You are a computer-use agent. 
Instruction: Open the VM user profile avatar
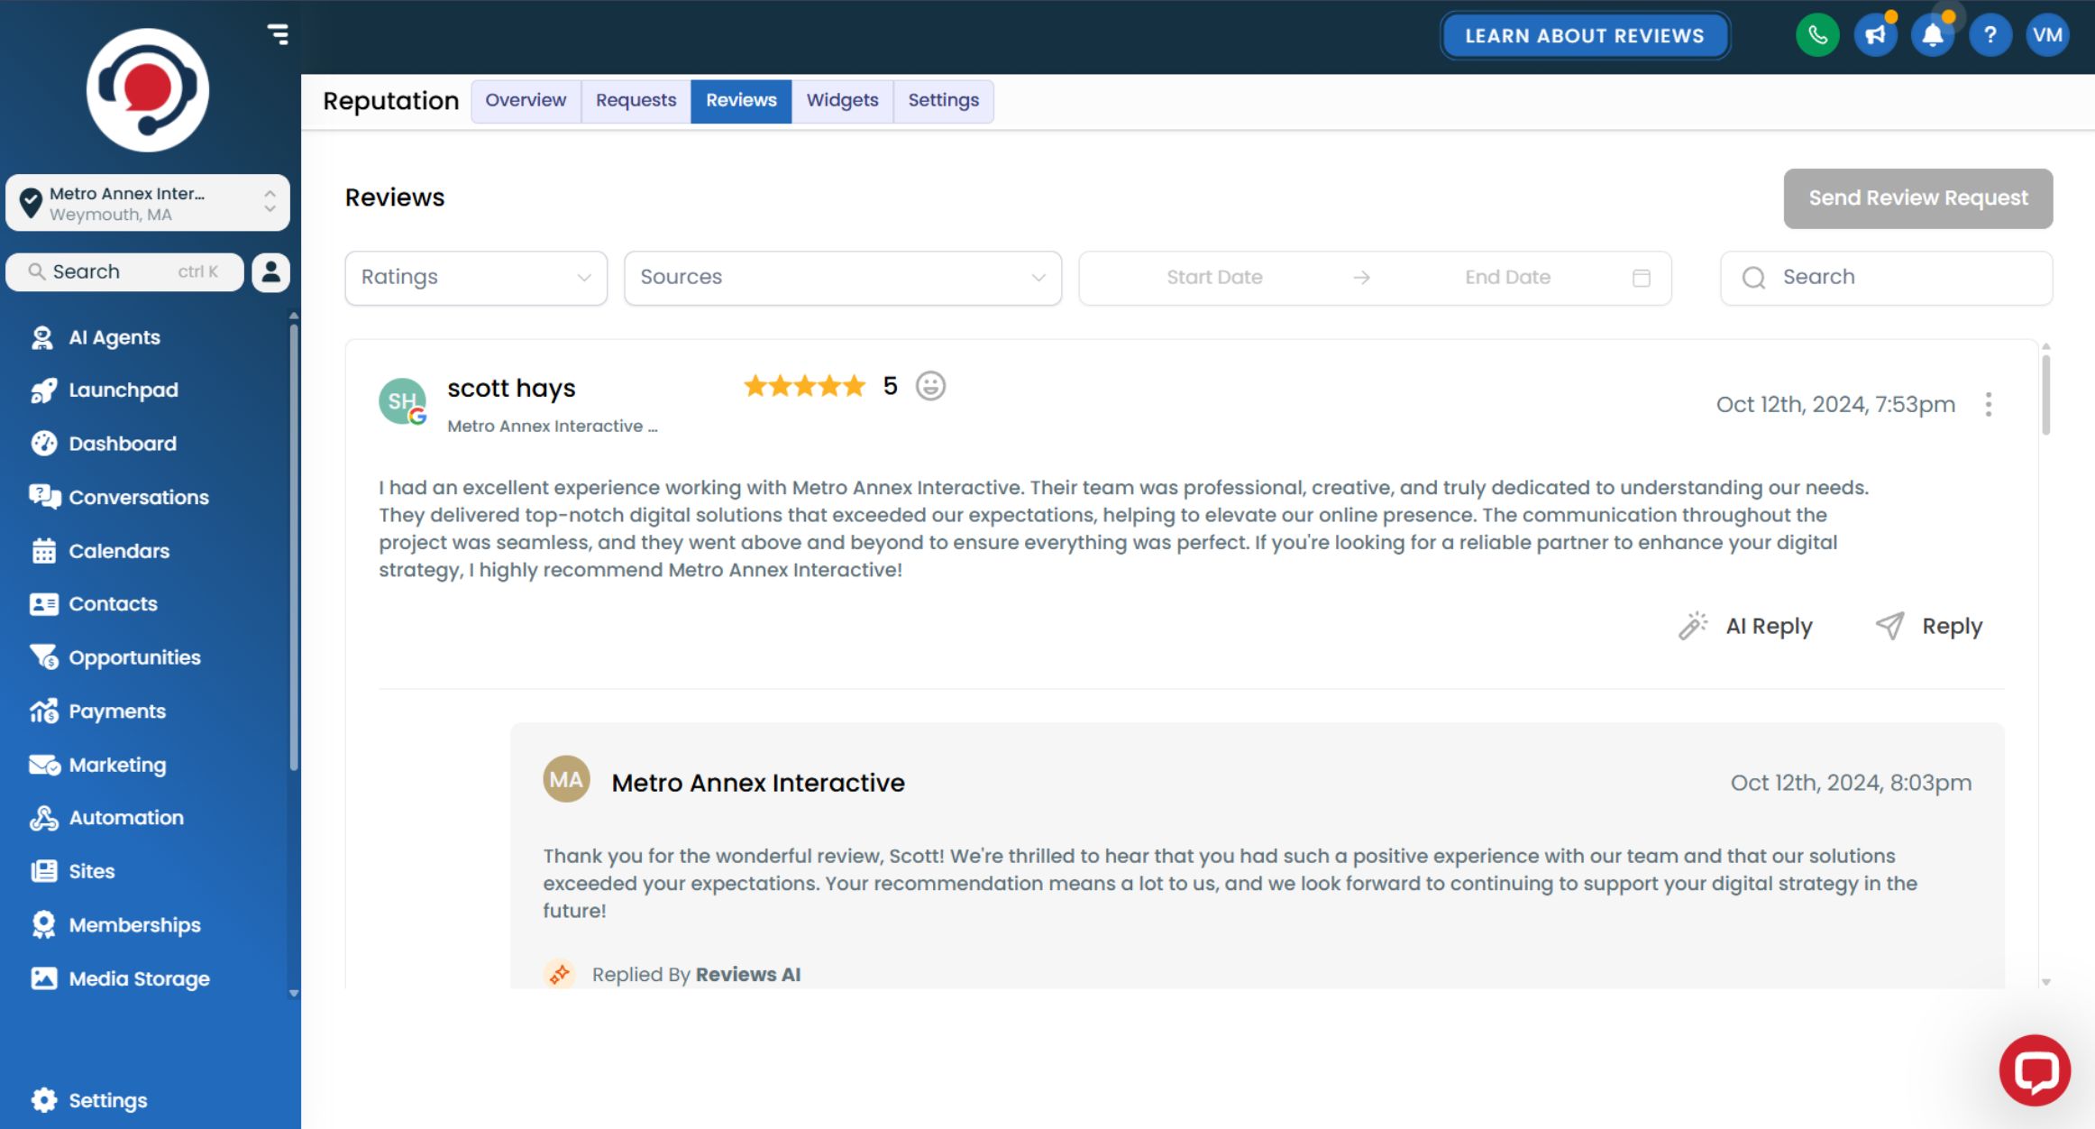2048,36
